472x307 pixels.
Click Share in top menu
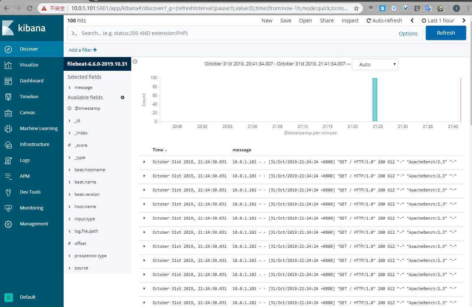click(x=327, y=21)
